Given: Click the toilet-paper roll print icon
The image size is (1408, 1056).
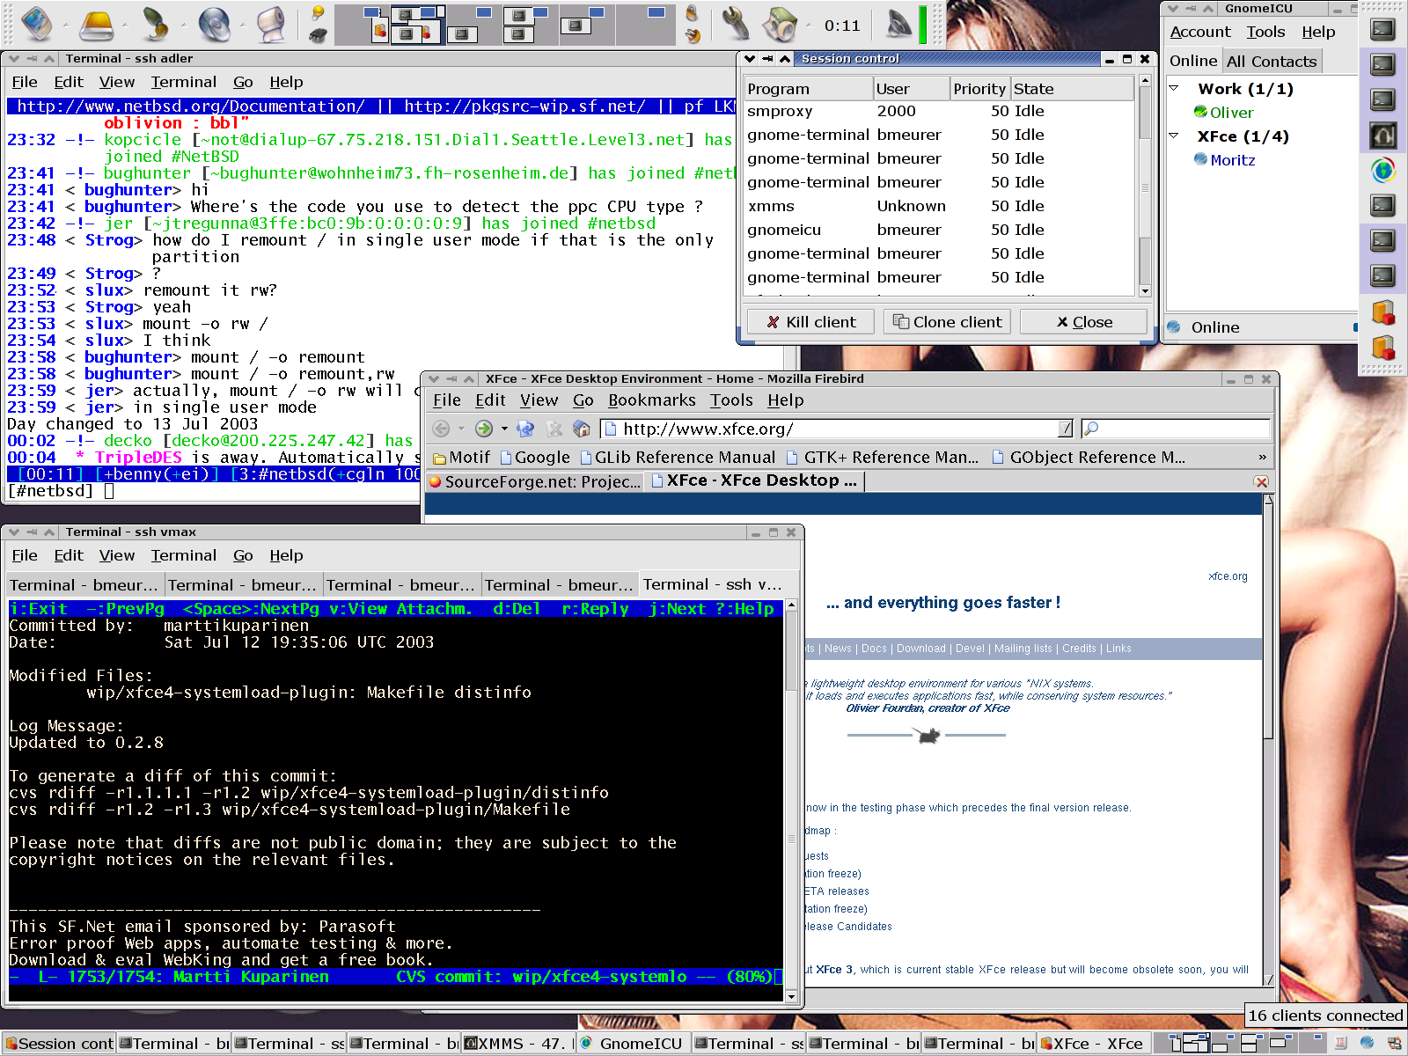Looking at the screenshot, I should coord(271,25).
